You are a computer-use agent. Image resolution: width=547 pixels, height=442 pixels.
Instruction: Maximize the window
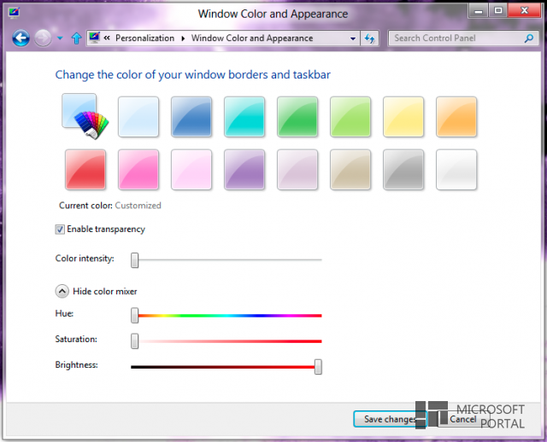tap(498, 11)
